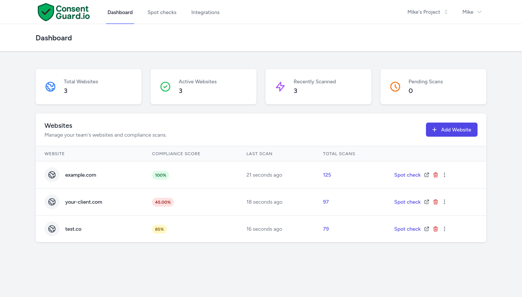Click the Active Websites green checkmark icon
522x297 pixels.
coord(165,87)
